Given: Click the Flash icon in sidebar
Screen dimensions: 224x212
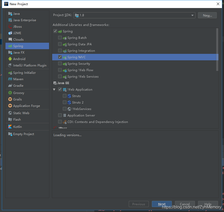Looking at the screenshot, I should click(x=10, y=120).
